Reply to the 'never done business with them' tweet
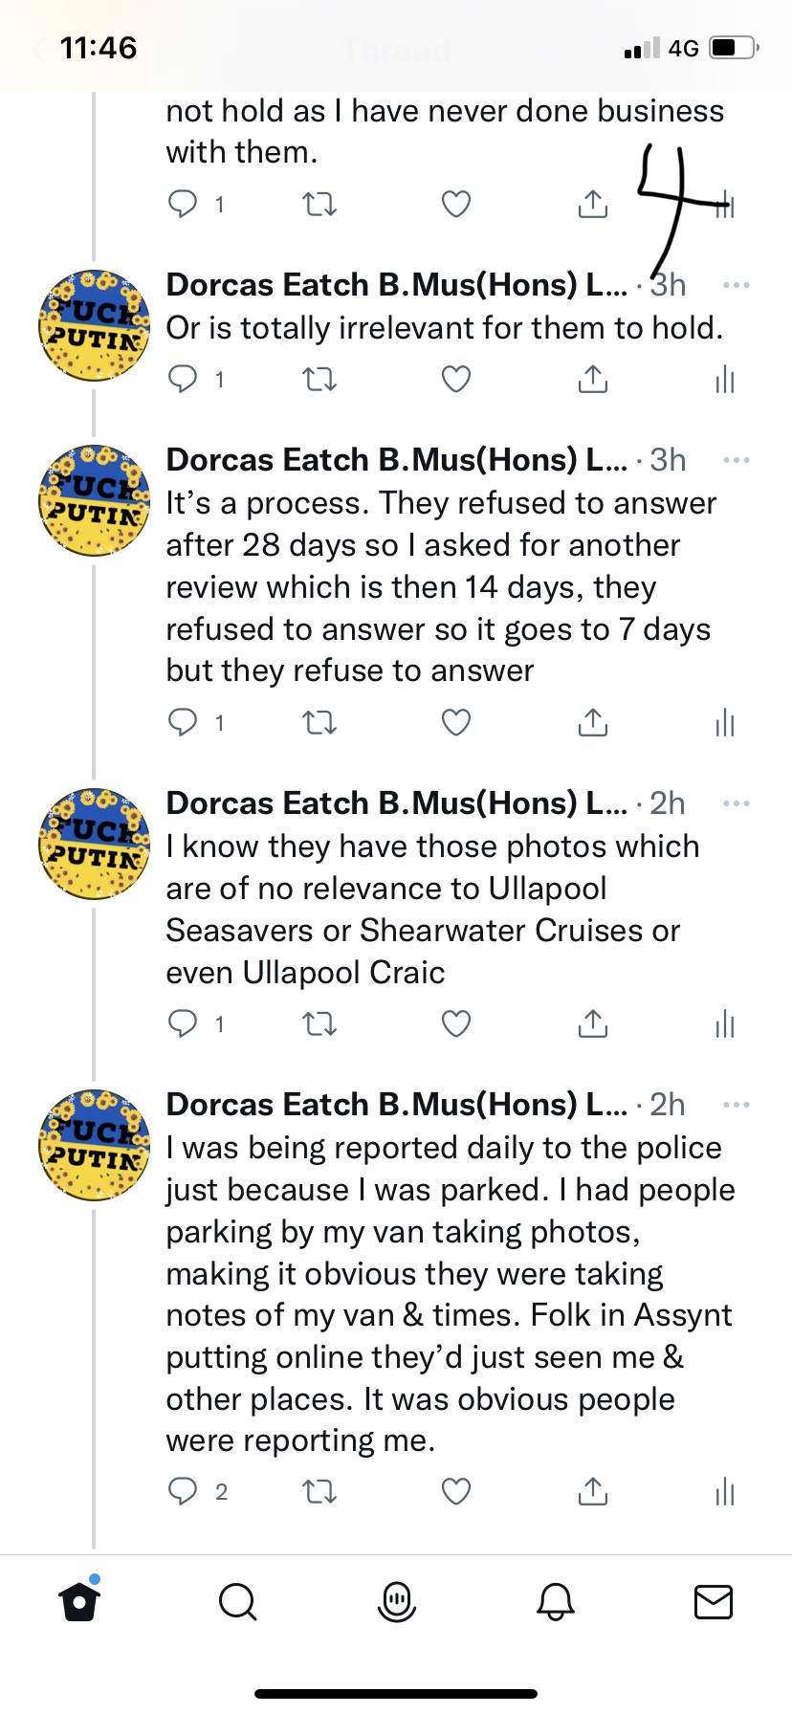The image size is (792, 1714). coord(183,204)
